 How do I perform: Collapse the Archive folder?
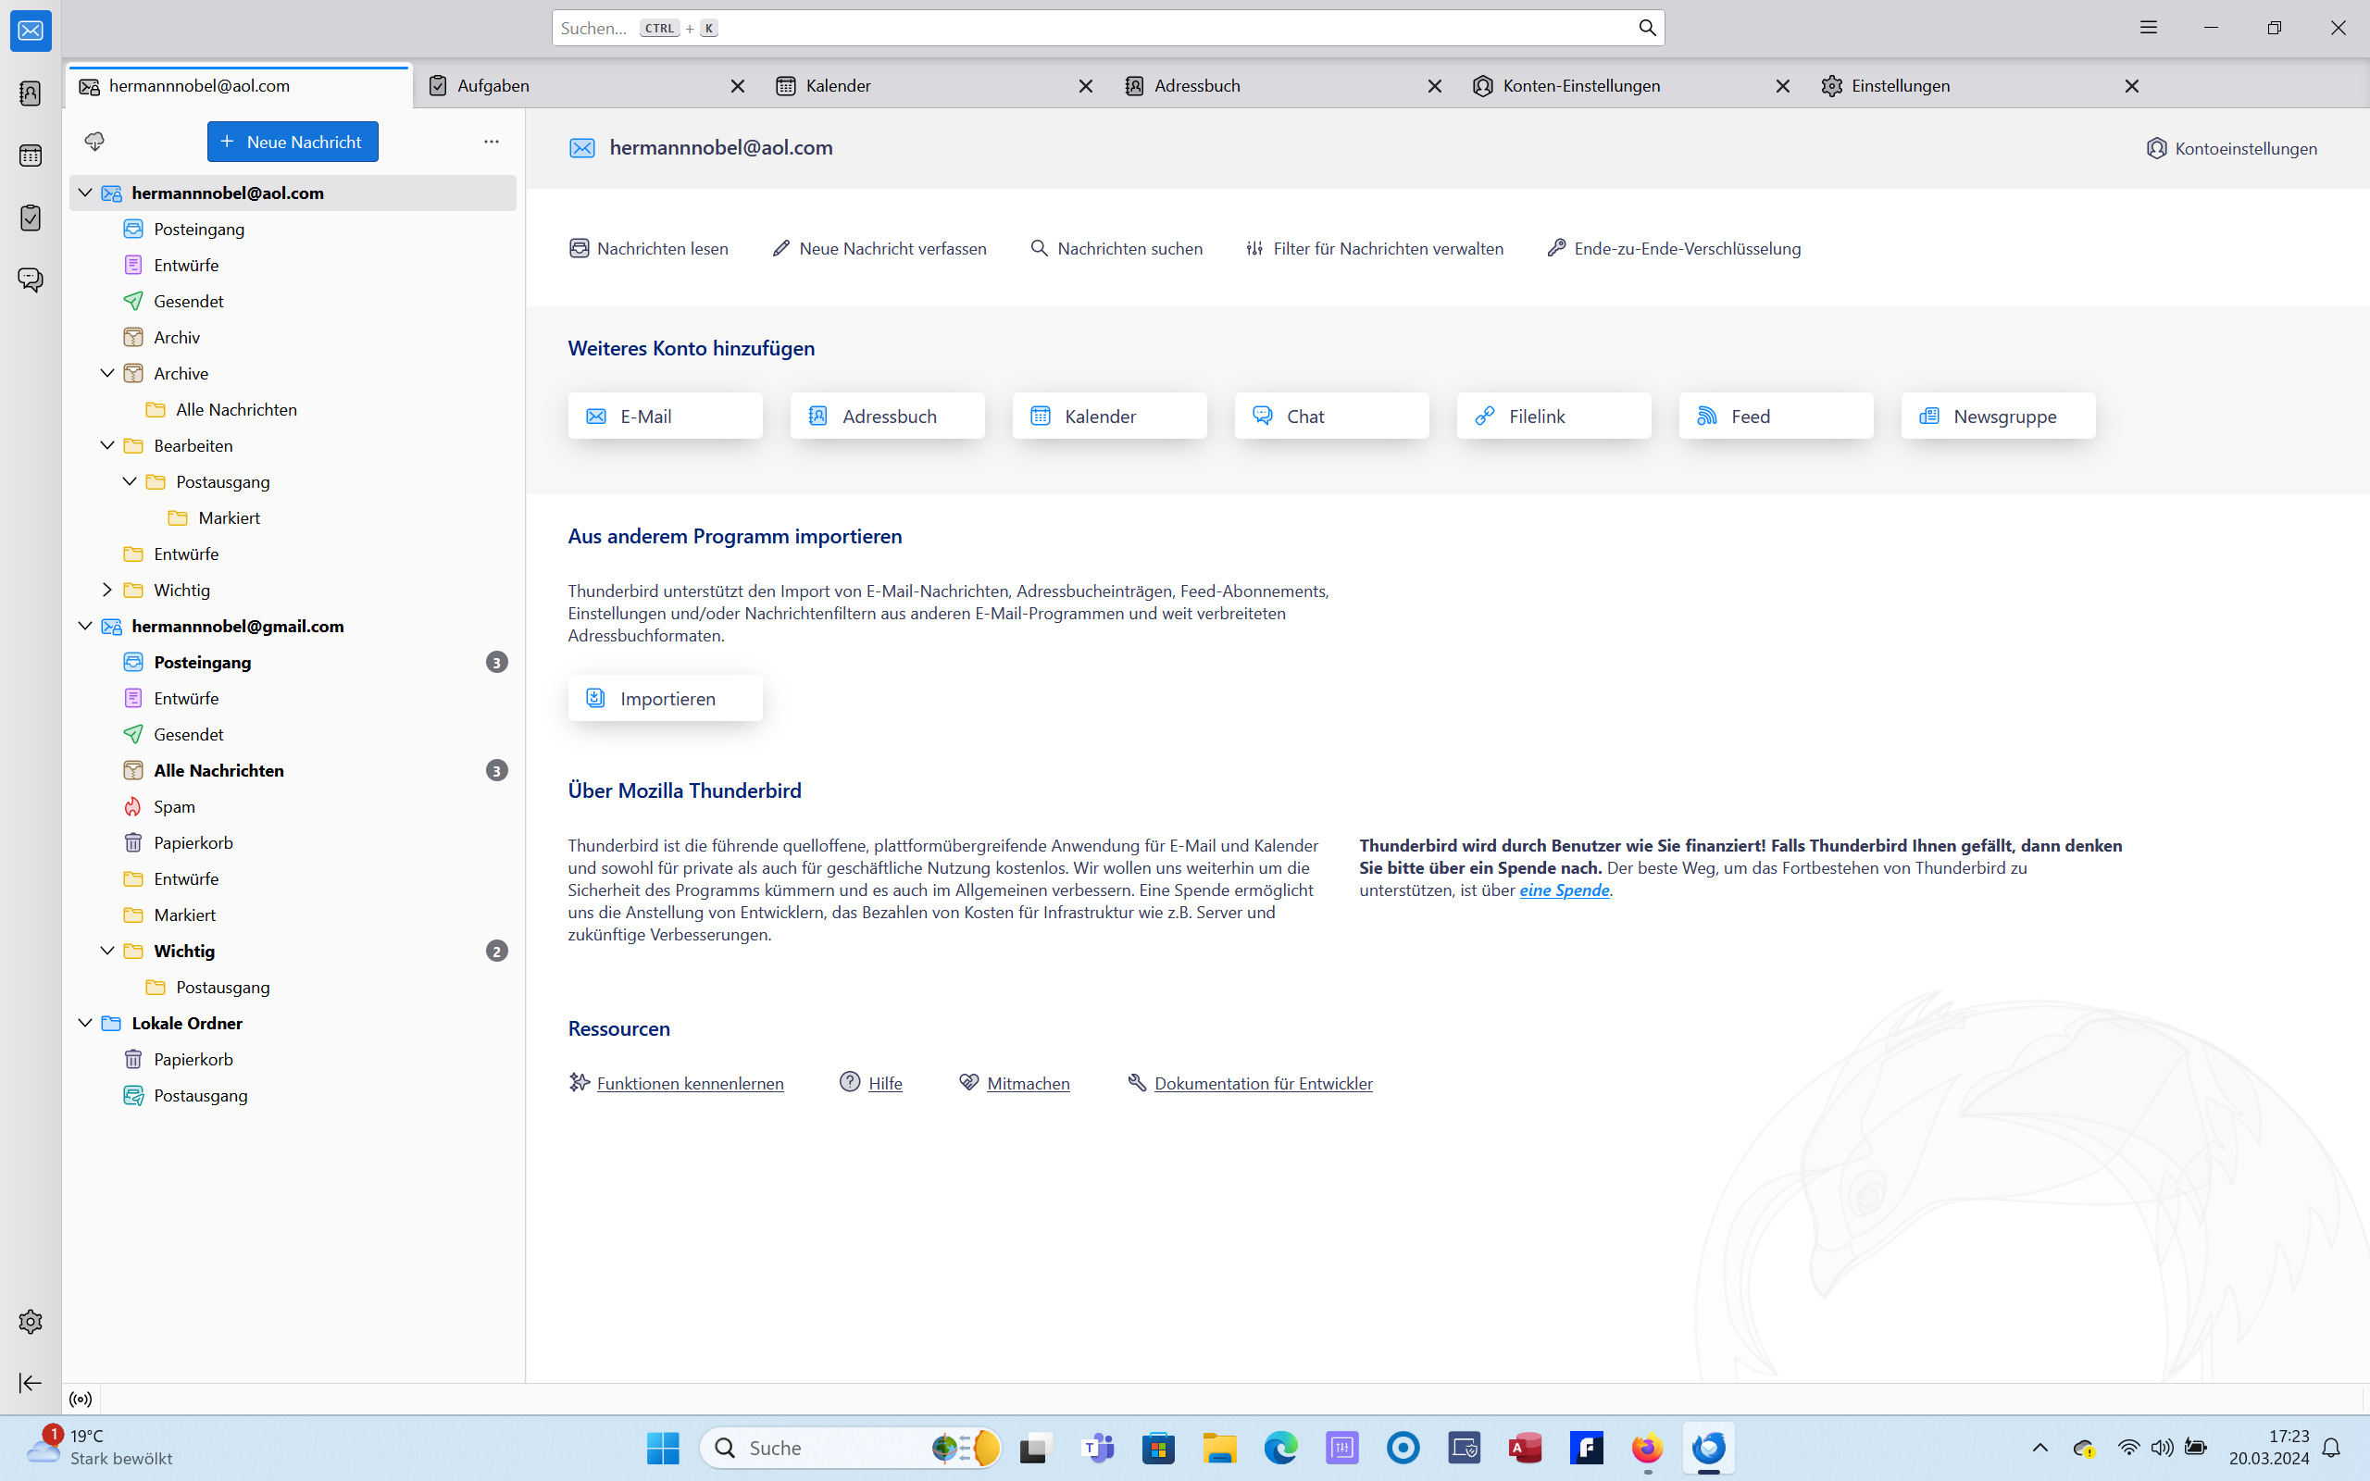(107, 373)
